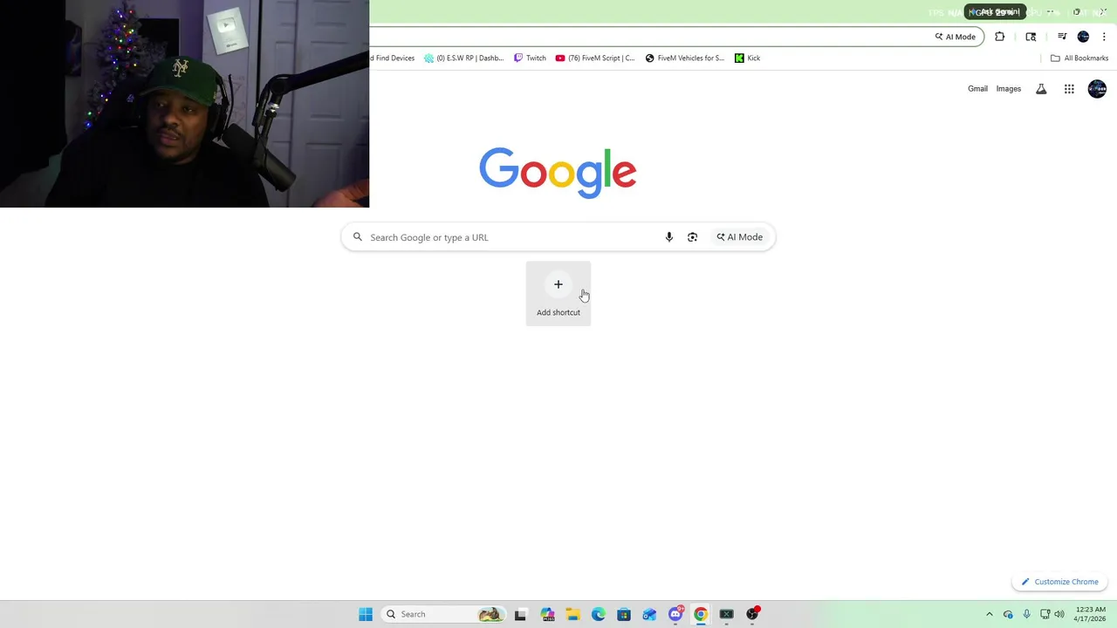Click the microphone tray icon
This screenshot has height=628, width=1117.
(1026, 614)
